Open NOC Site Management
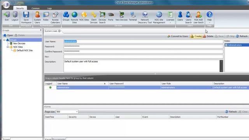The height and width of the screenshot is (140, 249). 159,18
